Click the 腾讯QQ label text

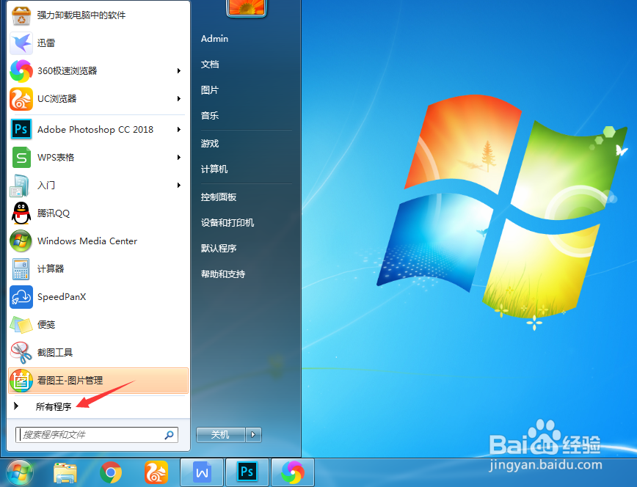tap(54, 213)
